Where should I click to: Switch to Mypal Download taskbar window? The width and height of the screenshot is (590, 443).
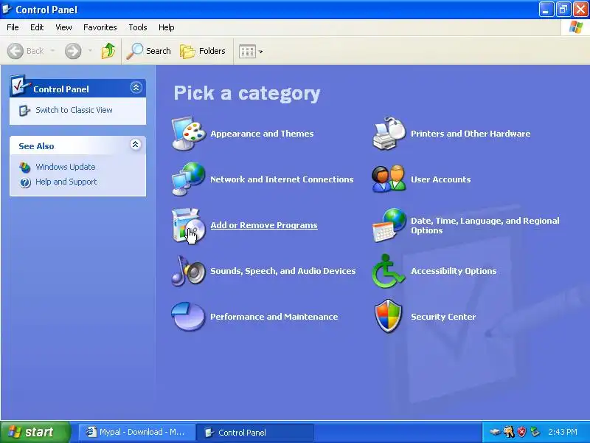[x=136, y=432]
